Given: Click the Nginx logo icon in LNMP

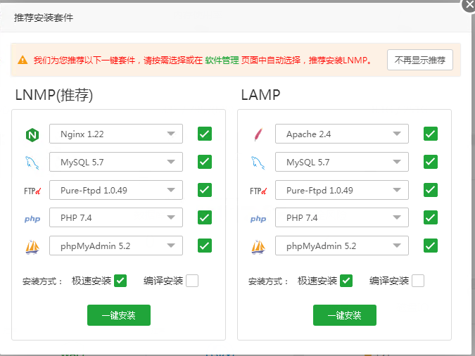Looking at the screenshot, I should pos(32,134).
